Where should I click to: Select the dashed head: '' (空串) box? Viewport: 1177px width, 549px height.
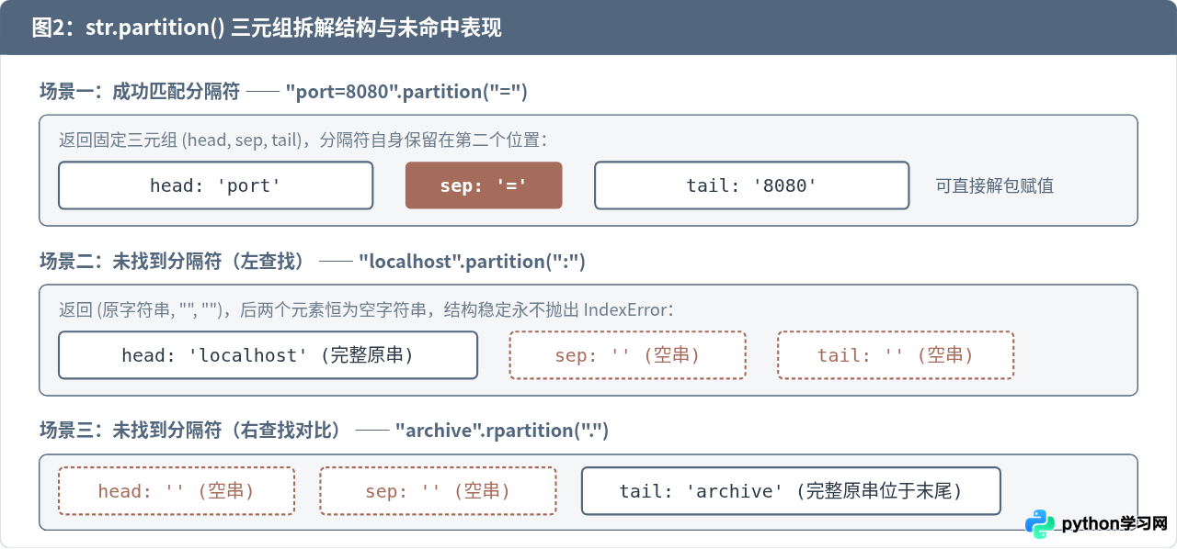177,491
